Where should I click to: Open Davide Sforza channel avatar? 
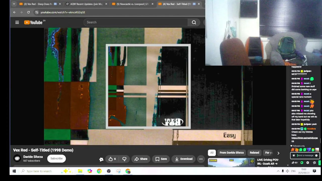click(x=17, y=158)
